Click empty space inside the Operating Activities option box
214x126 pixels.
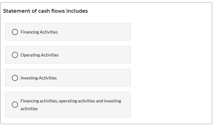[99, 55]
